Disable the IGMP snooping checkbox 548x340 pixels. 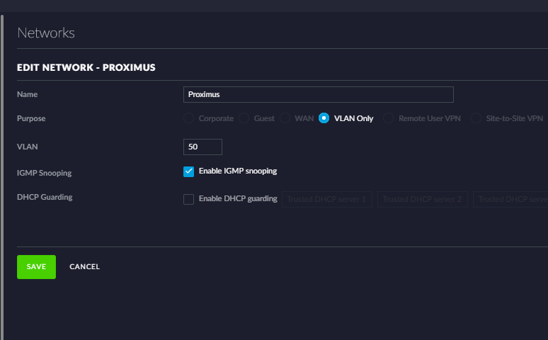point(188,171)
